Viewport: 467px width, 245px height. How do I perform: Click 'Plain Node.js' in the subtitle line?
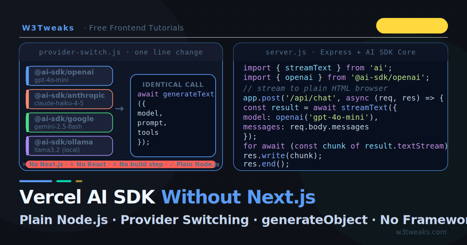[63, 220]
